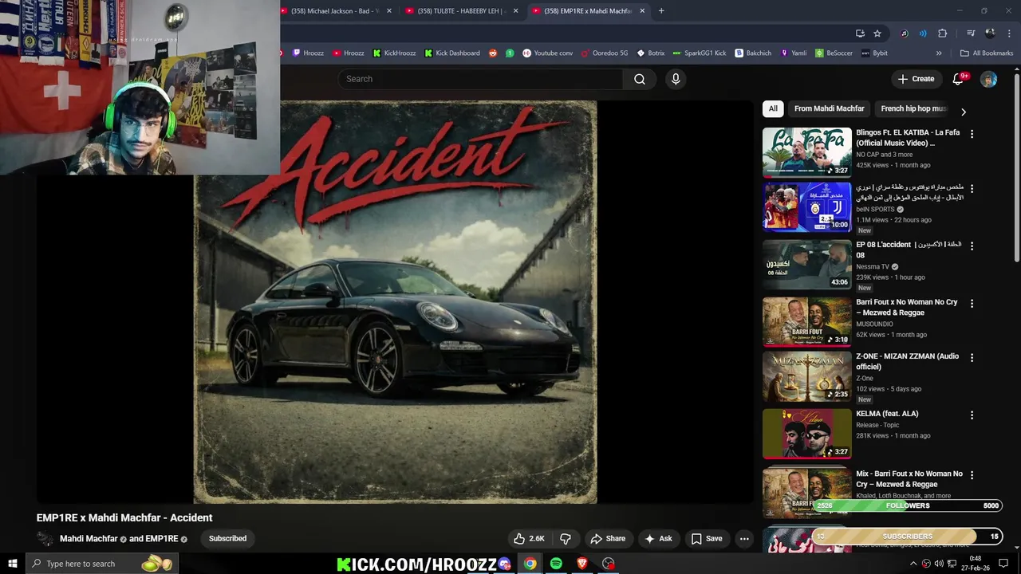Open the KickHroozz bookmark
Image resolution: width=1021 pixels, height=574 pixels.
tap(394, 53)
